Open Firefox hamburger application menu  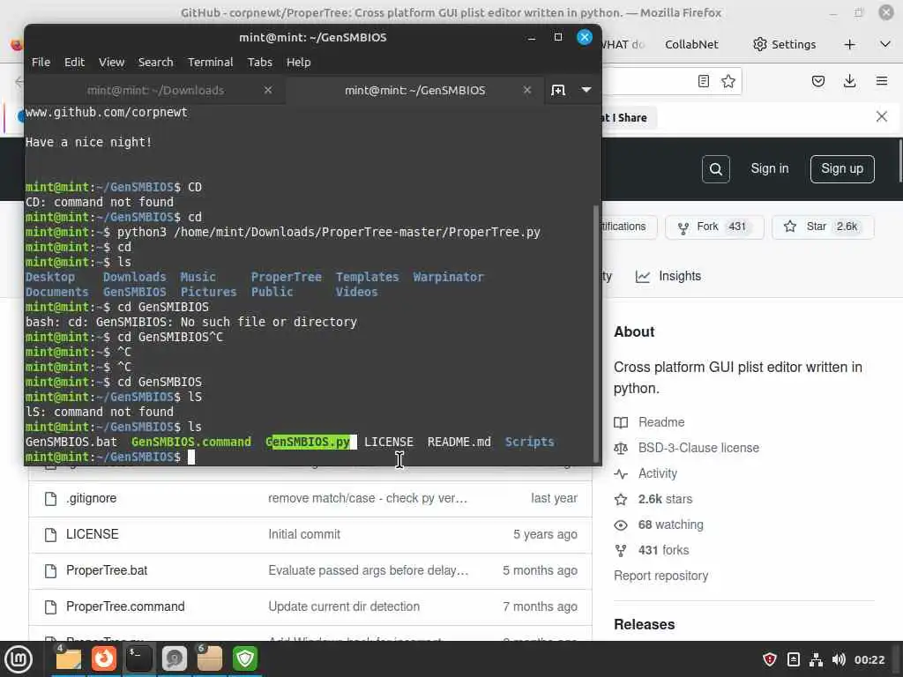pos(882,81)
